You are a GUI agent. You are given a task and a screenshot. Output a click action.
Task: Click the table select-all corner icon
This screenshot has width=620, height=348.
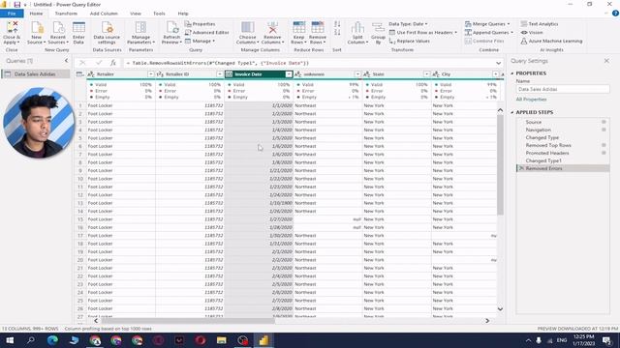click(x=79, y=74)
